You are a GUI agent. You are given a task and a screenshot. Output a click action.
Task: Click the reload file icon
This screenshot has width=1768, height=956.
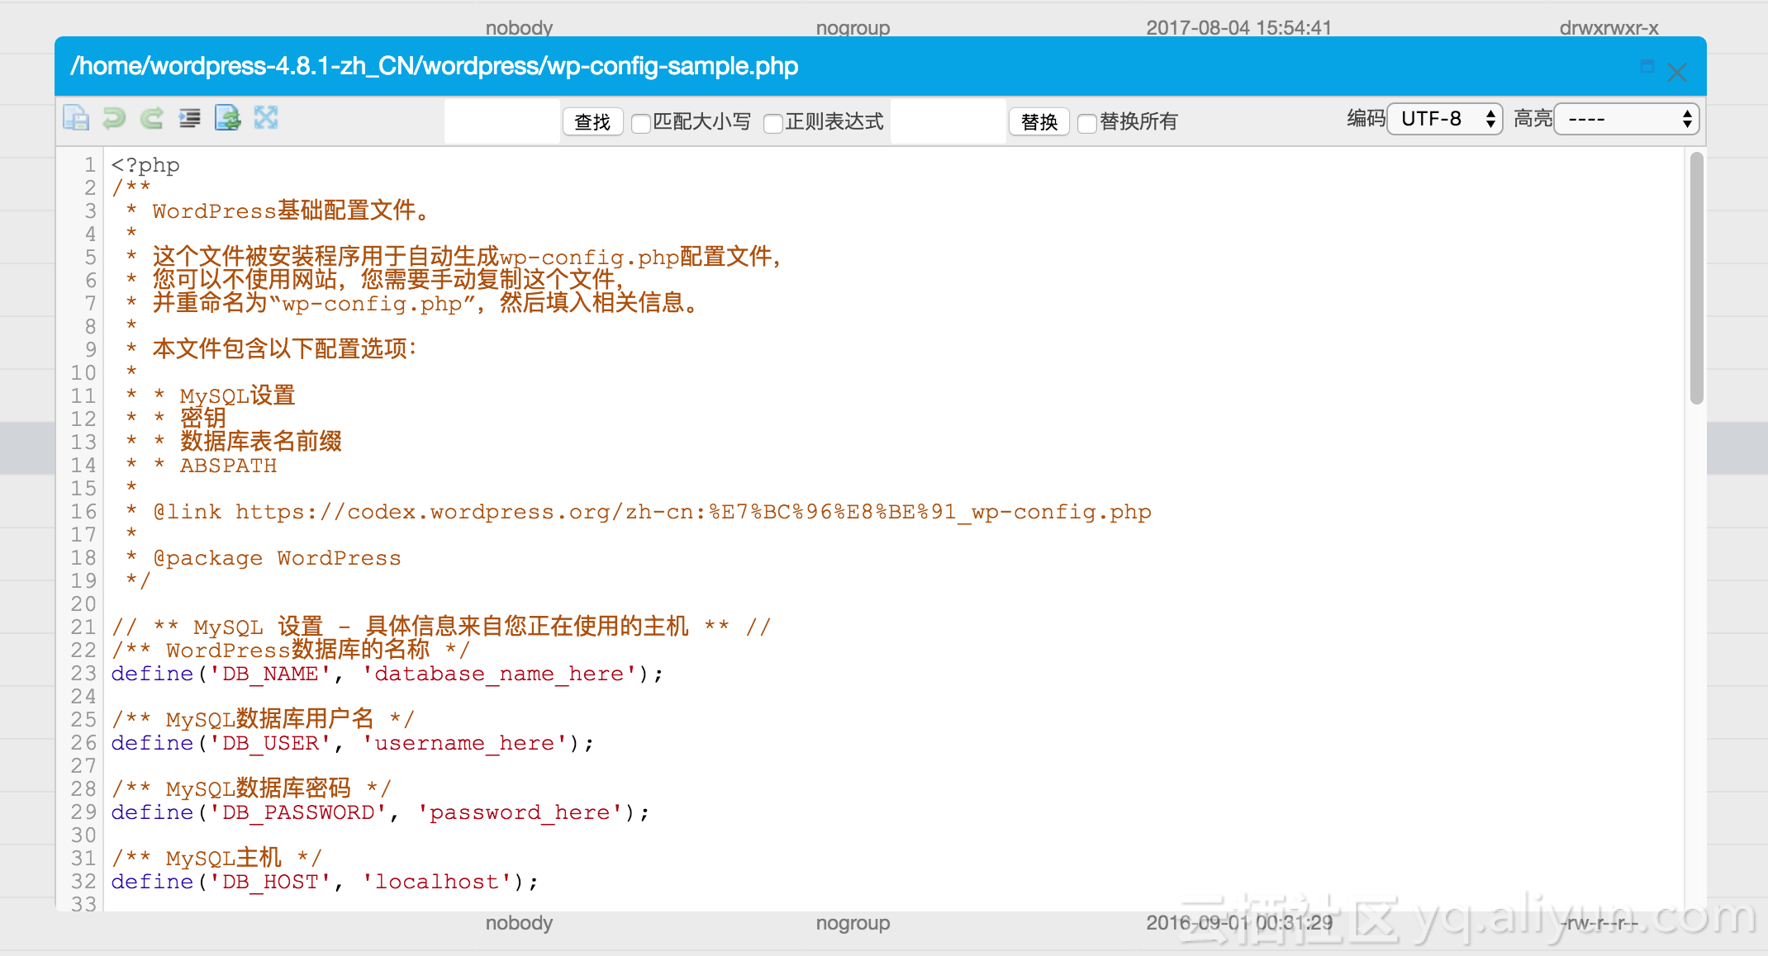pos(227,118)
